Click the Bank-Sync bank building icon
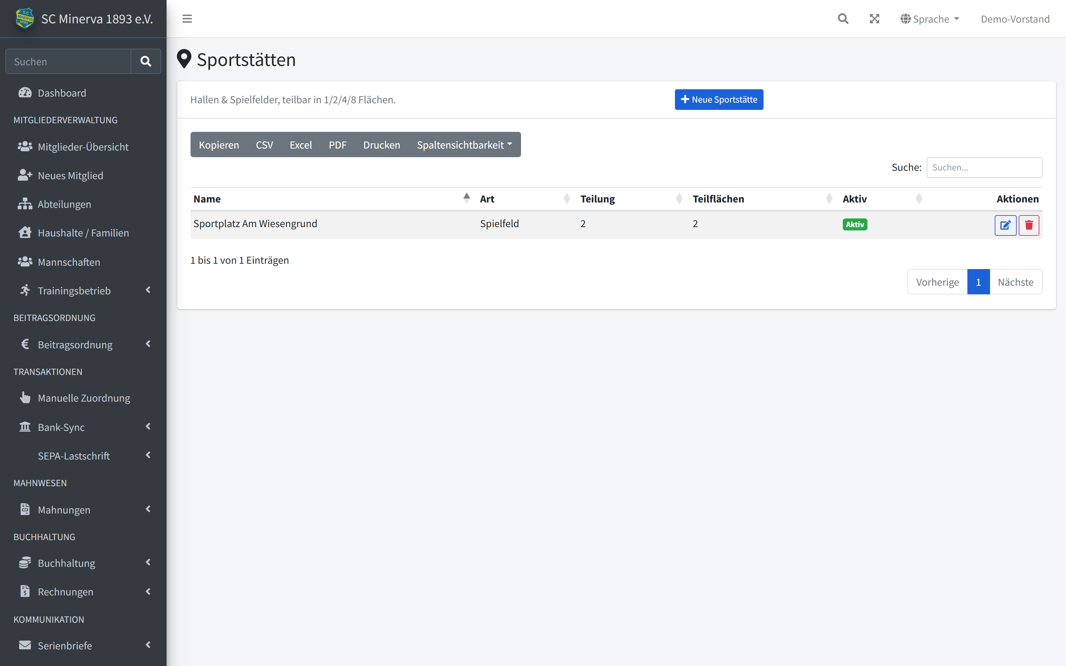 [x=25, y=426]
